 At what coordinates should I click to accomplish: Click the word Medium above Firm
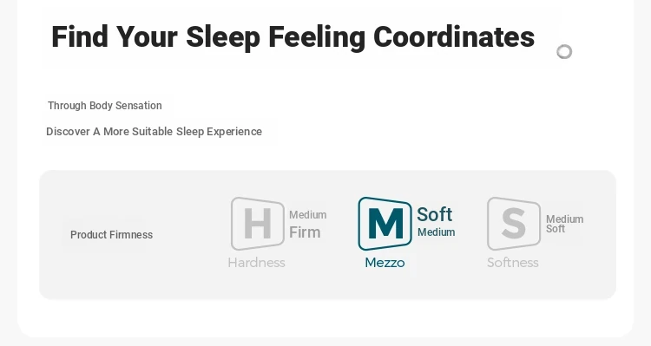pos(307,215)
